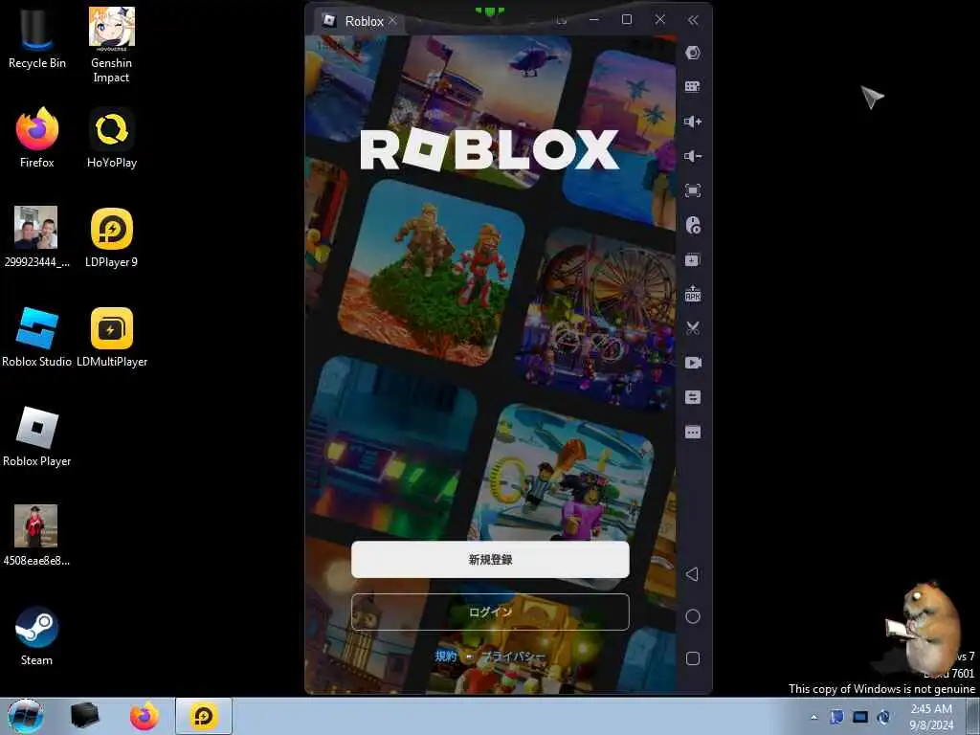This screenshot has height=735, width=980.
Task: Select the LDMultiPlayer desktop icon
Action: pyautogui.click(x=112, y=337)
